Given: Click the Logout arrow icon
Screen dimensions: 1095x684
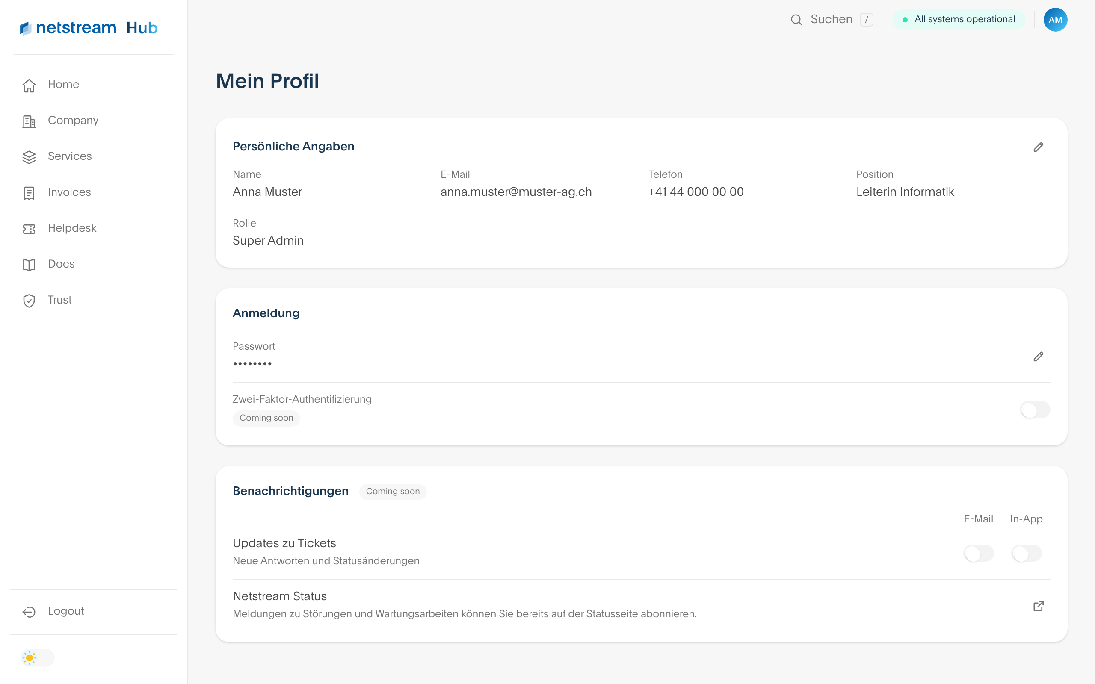Looking at the screenshot, I should 29,612.
